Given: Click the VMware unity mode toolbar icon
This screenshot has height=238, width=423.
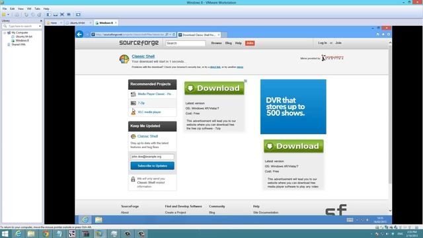Looking at the screenshot, I should point(69,15).
